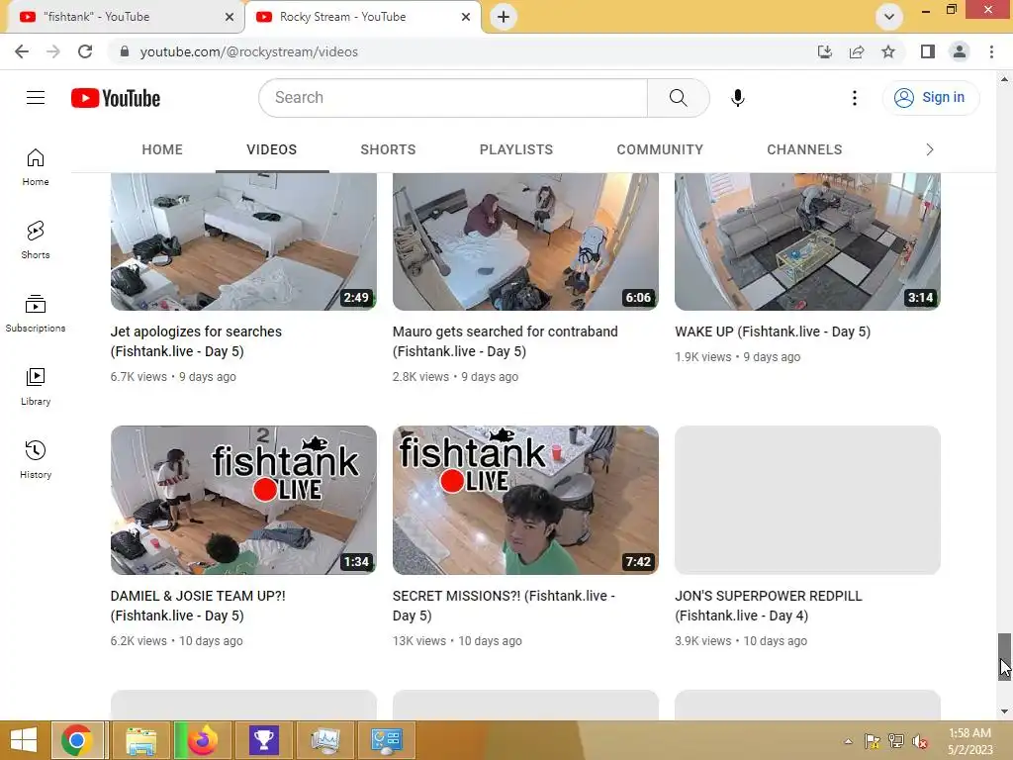
Task: Click the scrollbar down arrow
Action: [1003, 712]
